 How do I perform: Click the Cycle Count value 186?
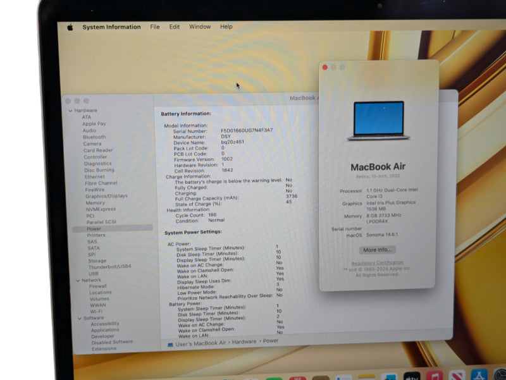213,215
